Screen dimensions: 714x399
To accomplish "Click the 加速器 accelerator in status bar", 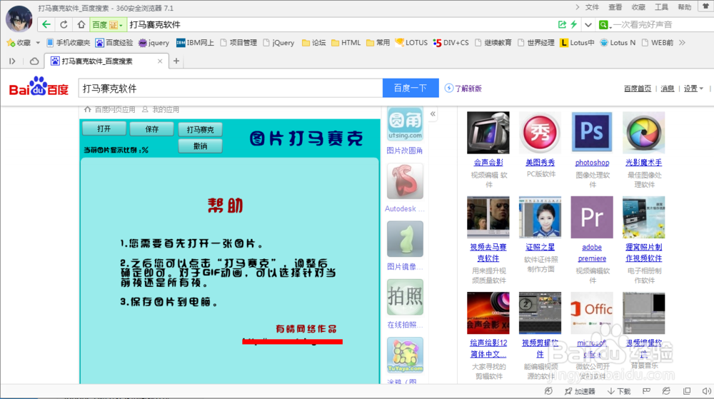I will tap(580, 391).
